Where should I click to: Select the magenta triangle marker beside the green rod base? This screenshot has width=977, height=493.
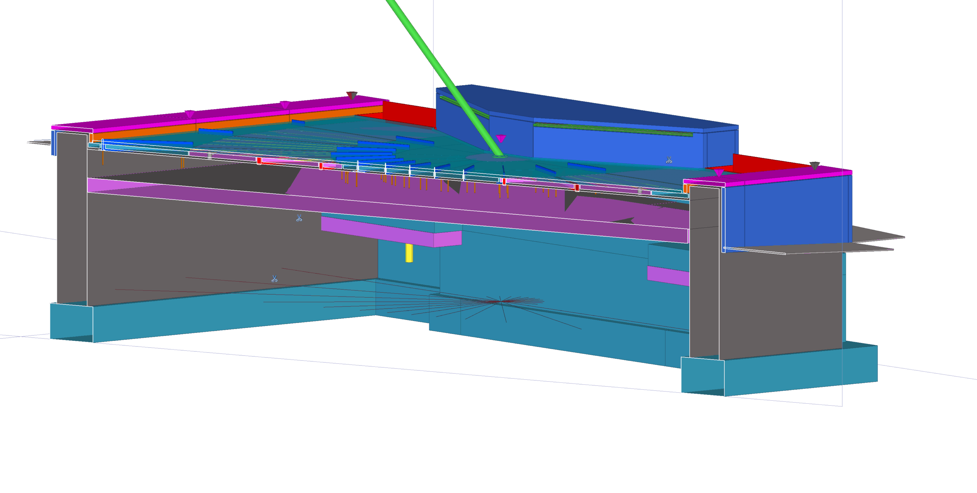[501, 139]
